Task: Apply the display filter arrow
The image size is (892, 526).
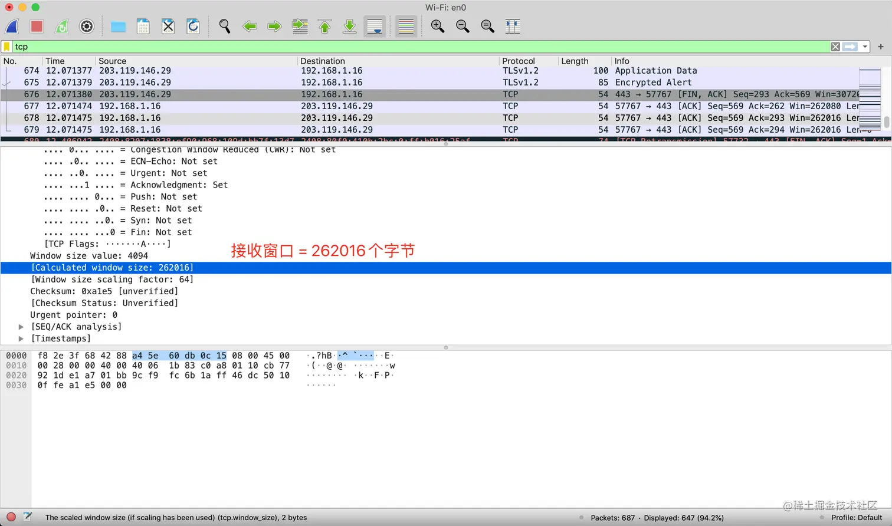Action: pos(850,47)
